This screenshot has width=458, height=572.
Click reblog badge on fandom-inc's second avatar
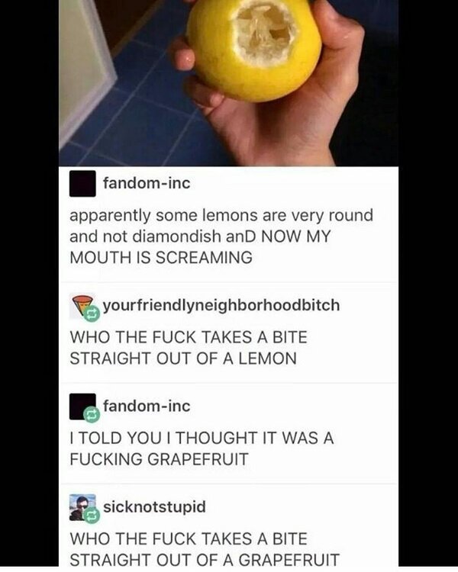point(92,415)
